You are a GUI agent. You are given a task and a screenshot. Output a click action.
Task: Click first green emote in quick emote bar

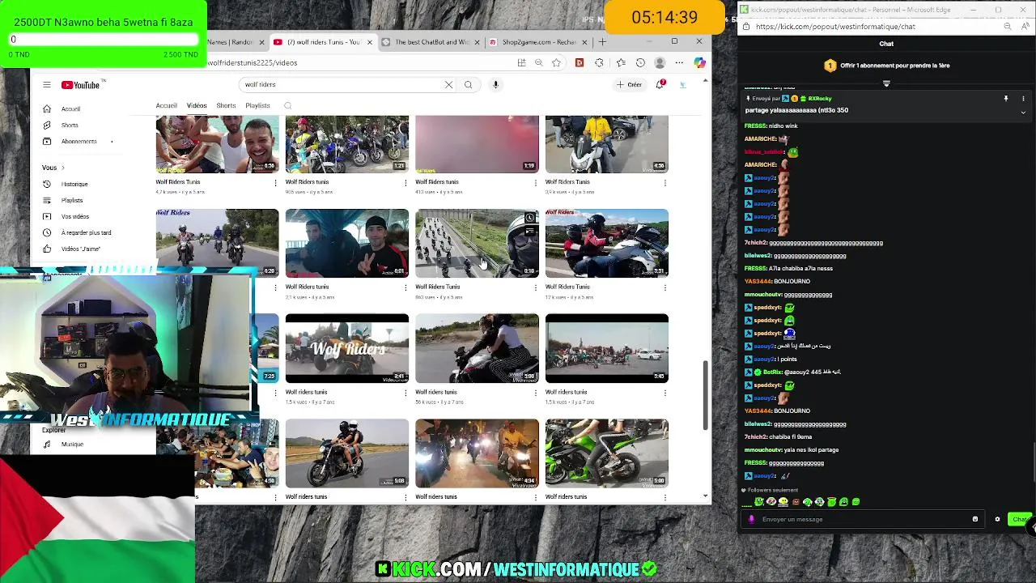click(x=759, y=502)
